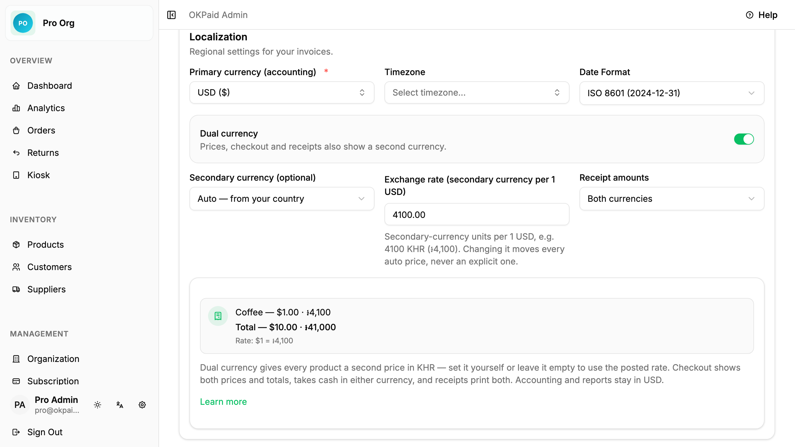Click the PA user avatar

click(x=20, y=405)
